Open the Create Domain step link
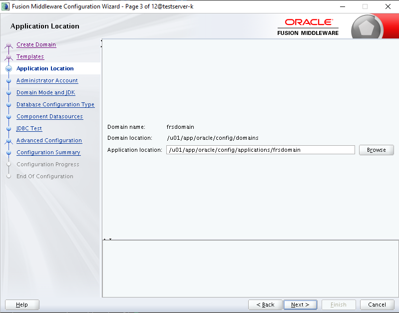The height and width of the screenshot is (313, 399). 36,44
